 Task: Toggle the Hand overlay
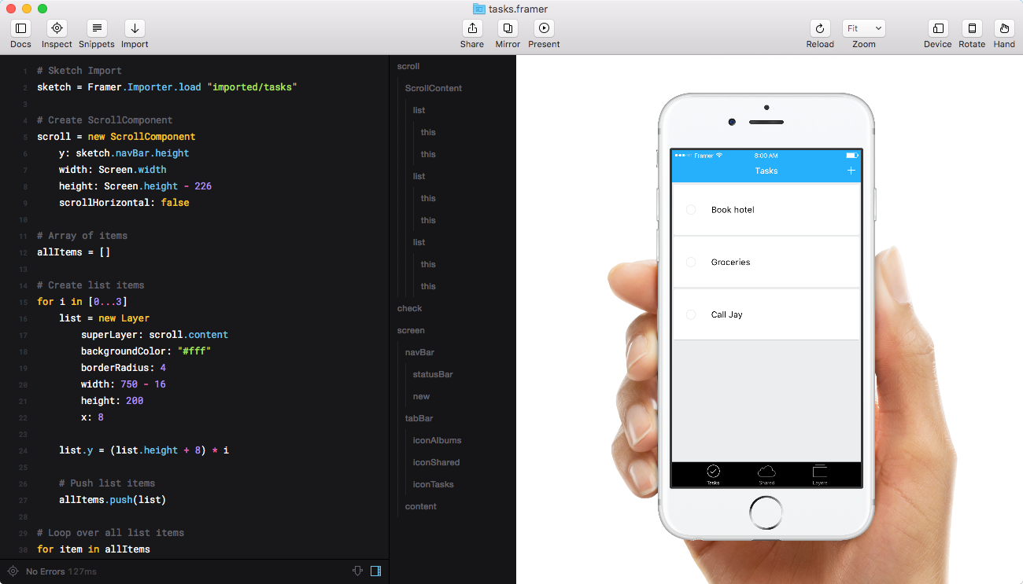[1004, 28]
